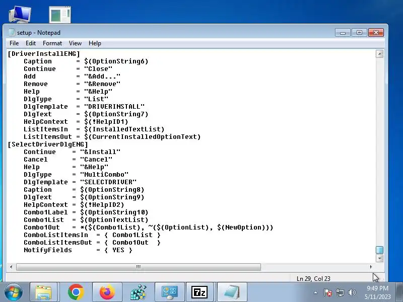Click the horizontal scrollbar left arrow
Image resolution: width=403 pixels, height=302 pixels.
click(x=11, y=267)
